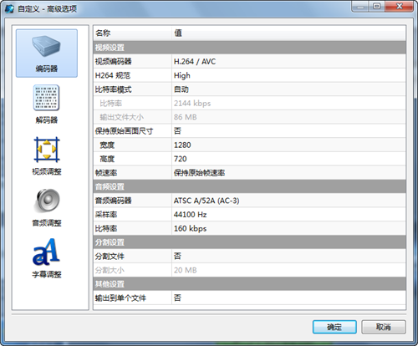Click the 确定 confirm button
This screenshot has width=418, height=346.
(334, 327)
